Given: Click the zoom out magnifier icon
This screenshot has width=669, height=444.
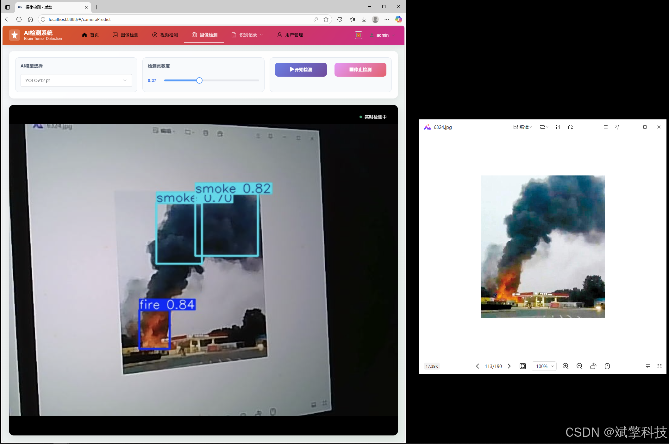Looking at the screenshot, I should [x=579, y=366].
